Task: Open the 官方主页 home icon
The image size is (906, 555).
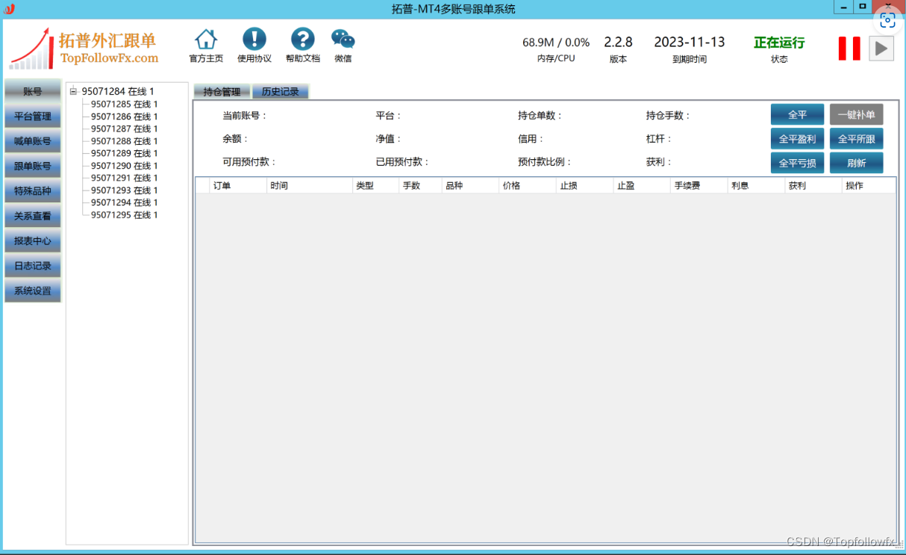Action: click(x=206, y=40)
